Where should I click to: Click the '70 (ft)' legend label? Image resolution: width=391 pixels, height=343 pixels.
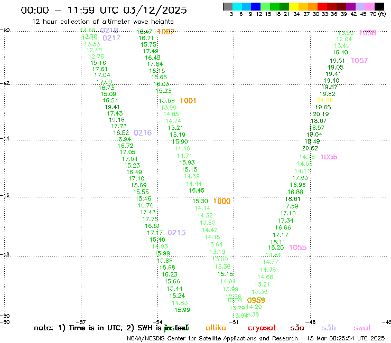[378, 14]
